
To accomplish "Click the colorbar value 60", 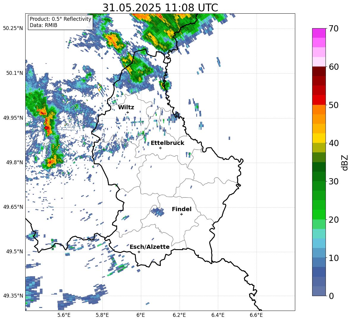I will point(334,67).
